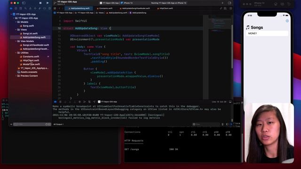Open the Breakpoint navigator icon

point(45,8)
